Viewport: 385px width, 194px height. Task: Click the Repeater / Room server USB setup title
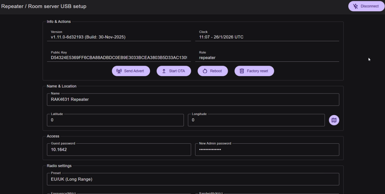point(44,6)
